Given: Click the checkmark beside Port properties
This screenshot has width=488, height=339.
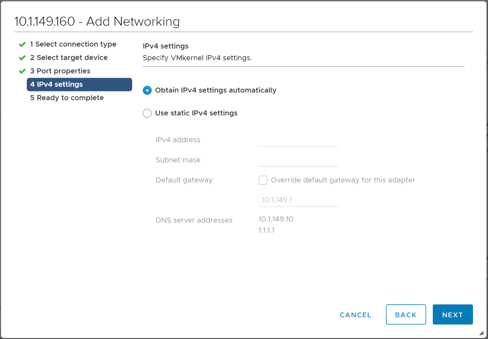Looking at the screenshot, I should coord(23,71).
